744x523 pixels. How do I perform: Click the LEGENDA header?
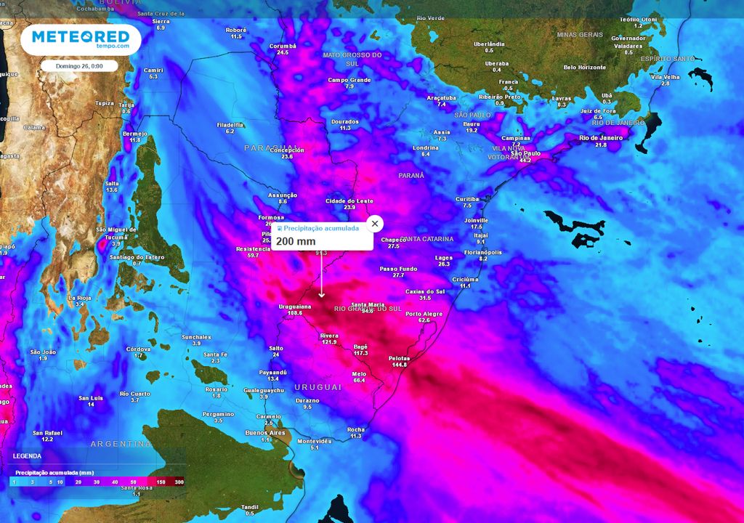pyautogui.click(x=27, y=456)
